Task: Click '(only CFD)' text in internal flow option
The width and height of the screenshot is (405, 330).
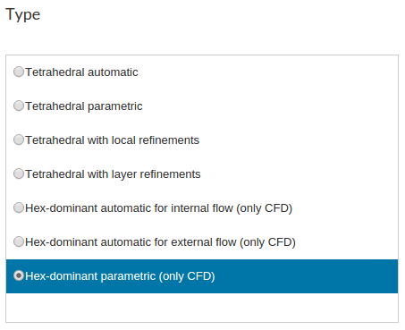Action: pyautogui.click(x=265, y=208)
